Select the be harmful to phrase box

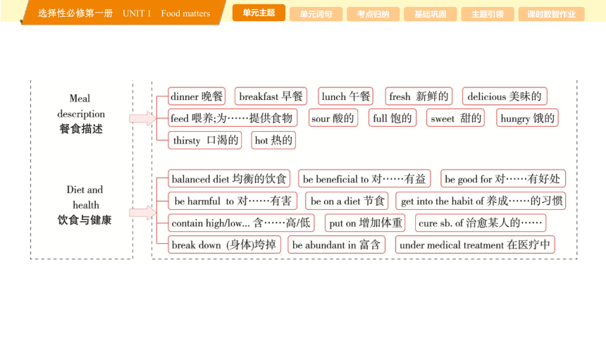233,201
